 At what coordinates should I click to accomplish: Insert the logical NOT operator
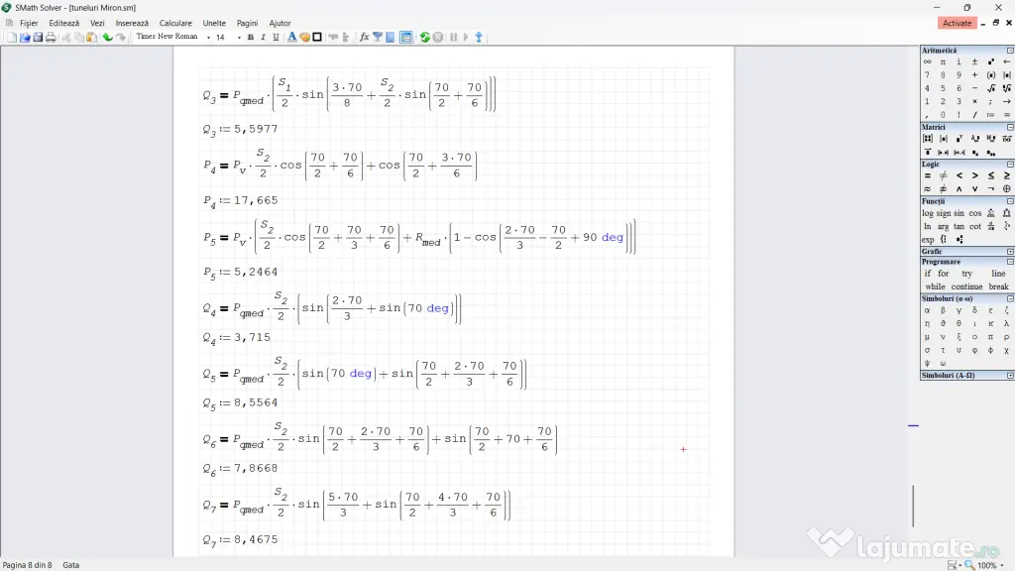pos(991,189)
